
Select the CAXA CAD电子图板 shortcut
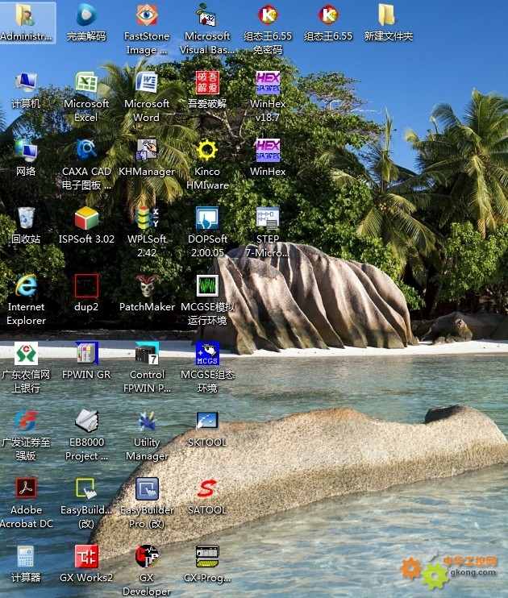pos(86,151)
